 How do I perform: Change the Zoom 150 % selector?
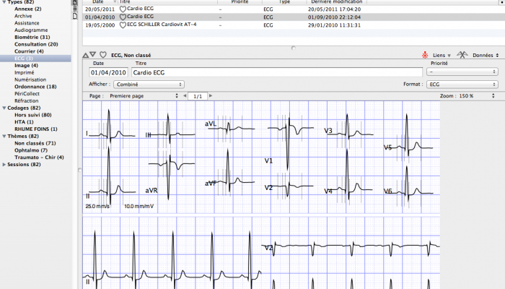[x=476, y=96]
